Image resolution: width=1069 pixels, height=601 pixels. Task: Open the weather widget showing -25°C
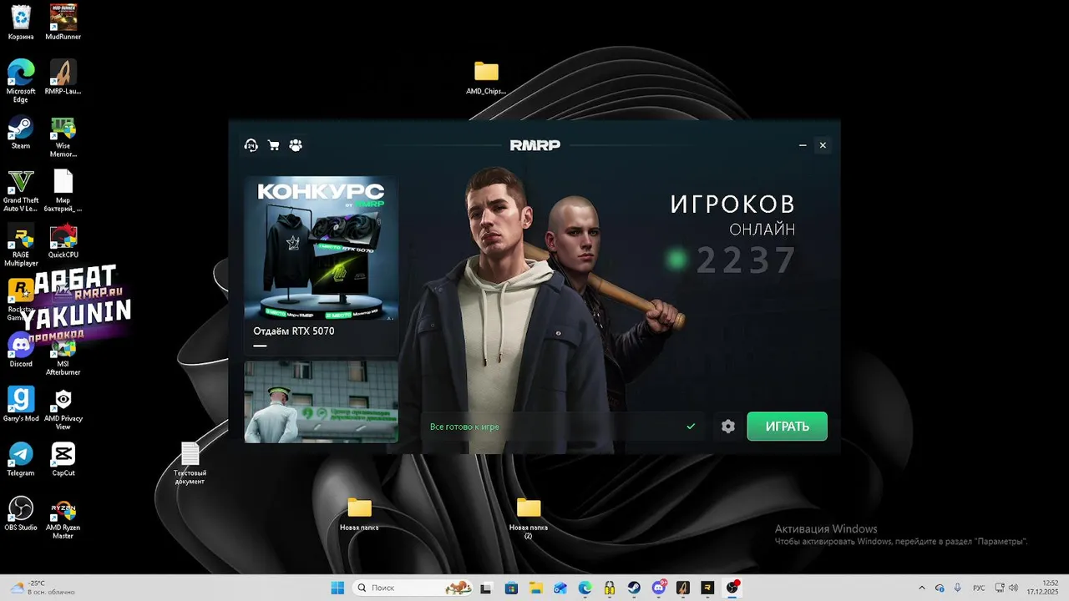tap(40, 588)
